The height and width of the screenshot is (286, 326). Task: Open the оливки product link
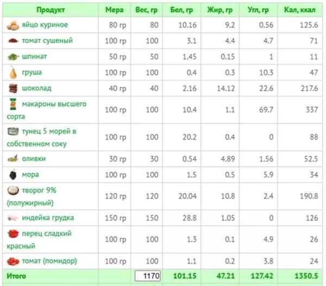click(x=34, y=158)
